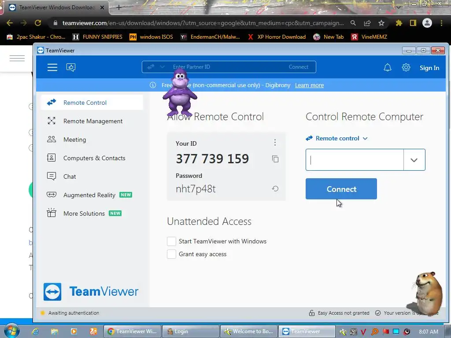Image resolution: width=451 pixels, height=338 pixels.
Task: Click the zoom magnifier in address bar
Action: click(x=353, y=23)
